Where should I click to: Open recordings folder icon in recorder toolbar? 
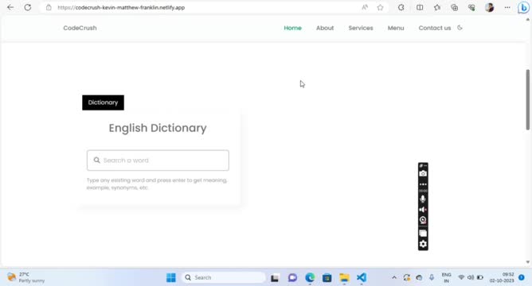click(423, 234)
